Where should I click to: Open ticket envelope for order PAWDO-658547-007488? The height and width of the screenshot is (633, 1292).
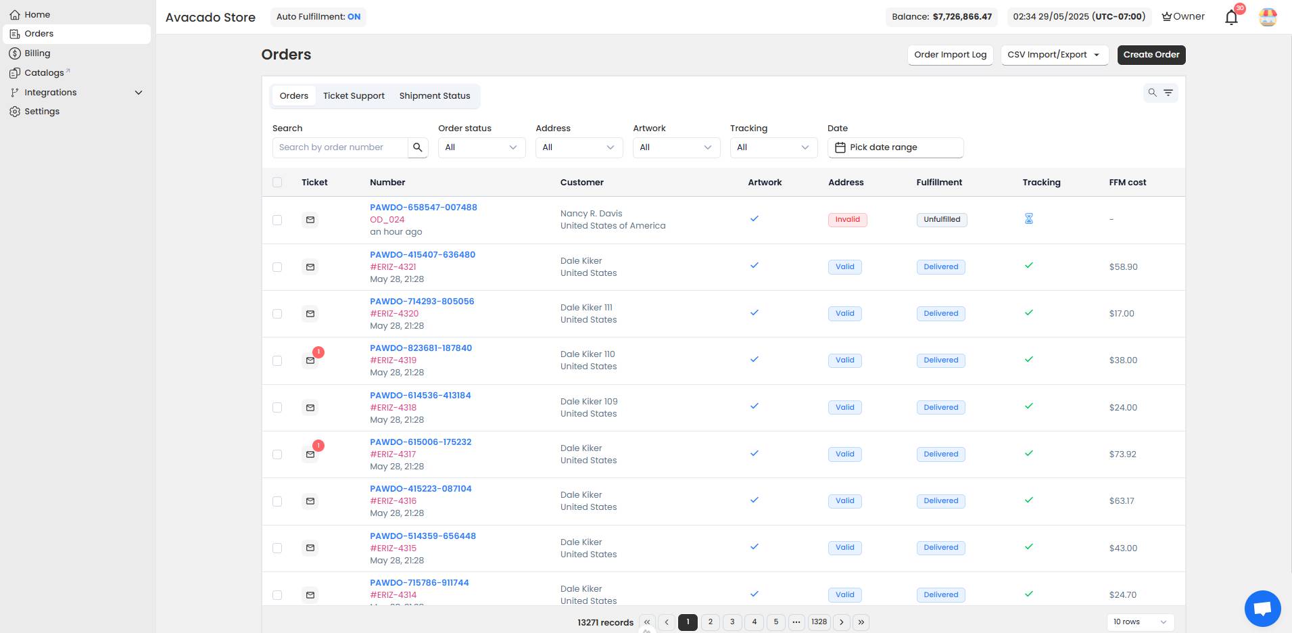click(x=310, y=220)
